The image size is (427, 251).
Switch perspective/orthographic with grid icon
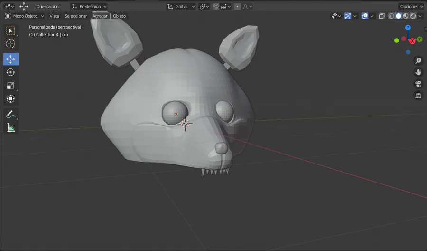click(418, 96)
